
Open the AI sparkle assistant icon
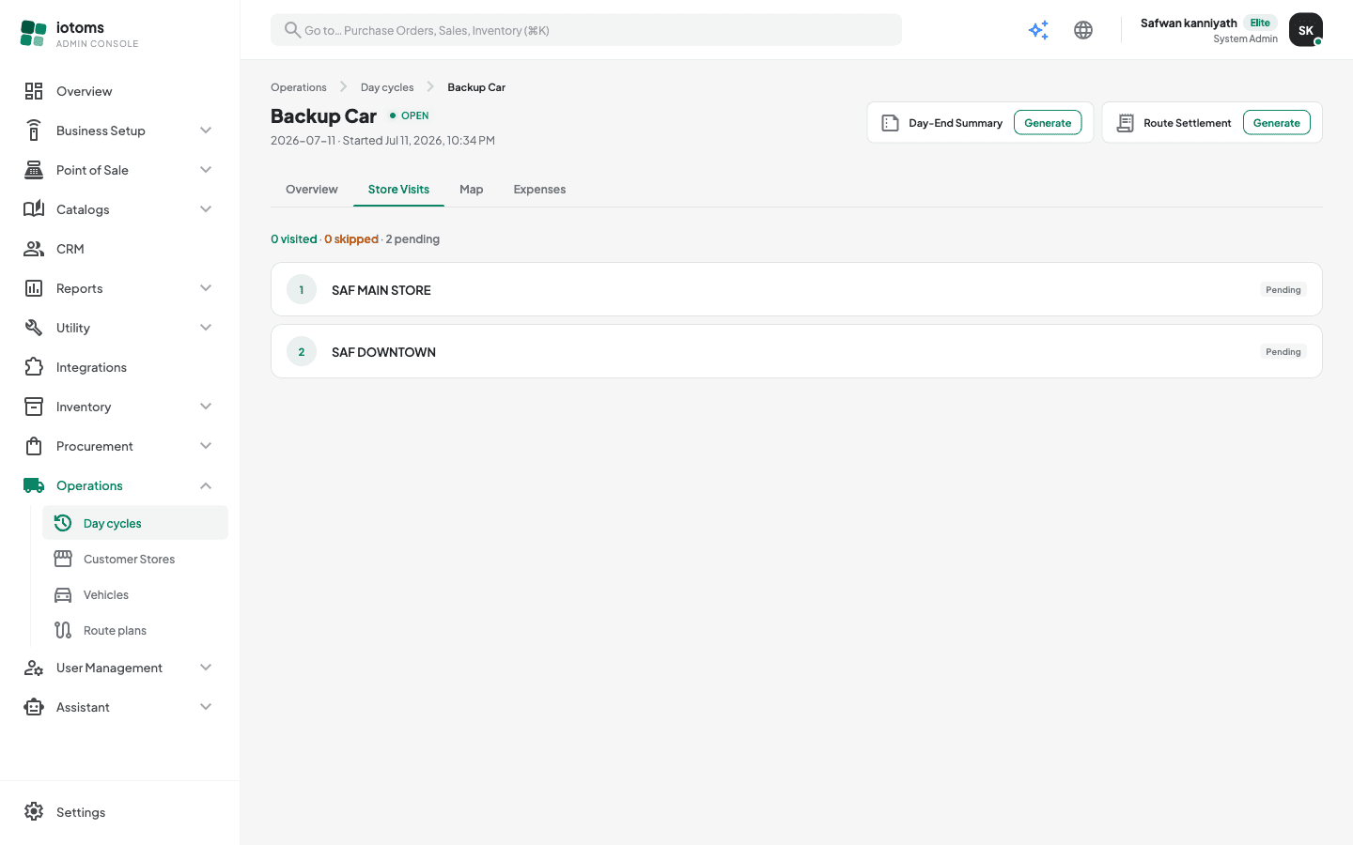tap(1038, 30)
